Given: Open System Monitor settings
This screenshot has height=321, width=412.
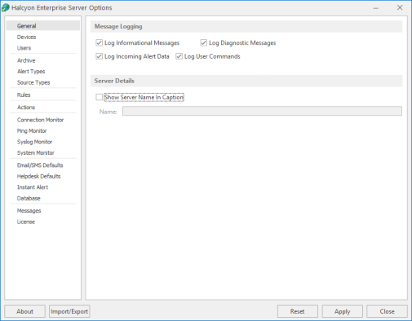Looking at the screenshot, I should click(x=36, y=153).
